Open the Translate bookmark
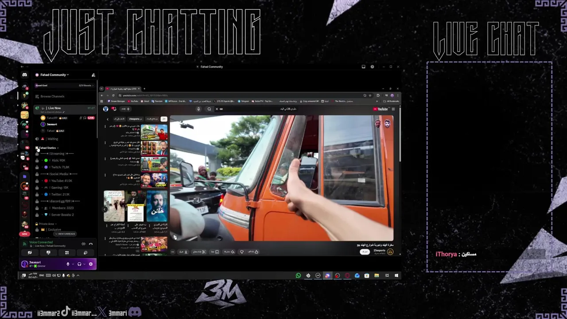567x319 pixels. tap(158, 101)
